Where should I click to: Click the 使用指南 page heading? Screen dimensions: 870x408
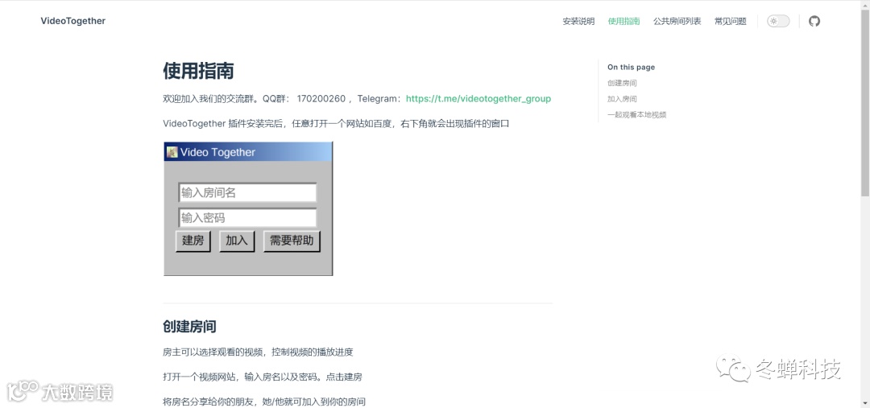pyautogui.click(x=198, y=71)
